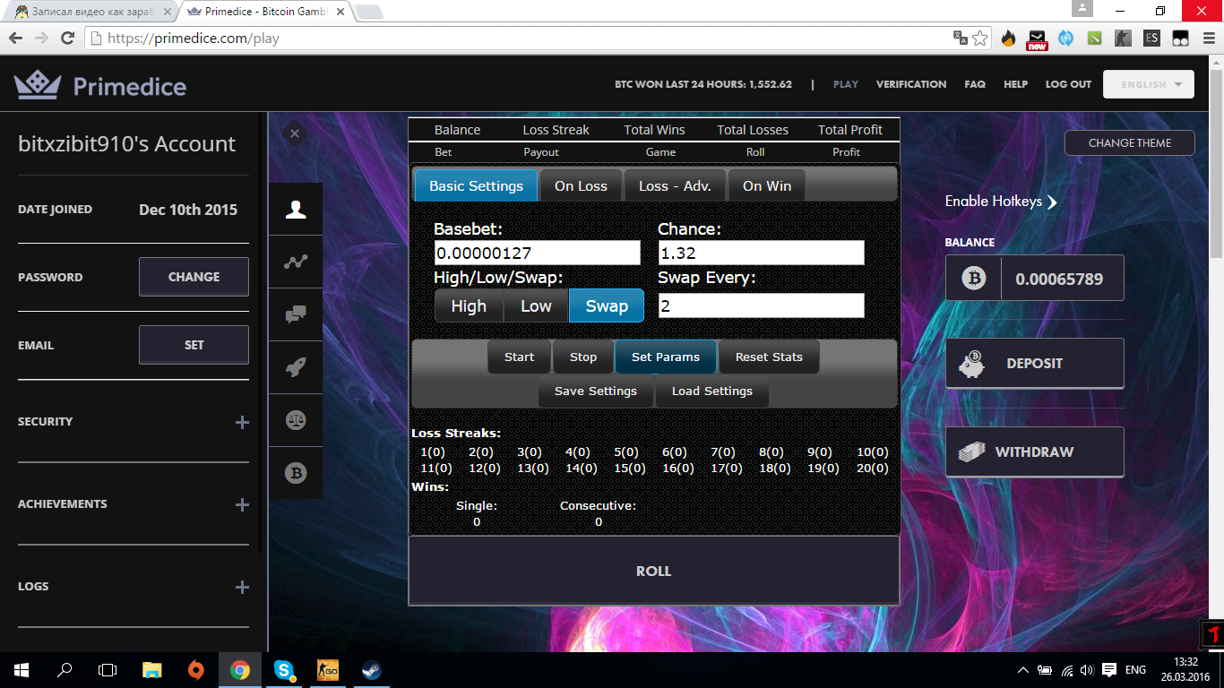Expand the Achievements section

(242, 504)
